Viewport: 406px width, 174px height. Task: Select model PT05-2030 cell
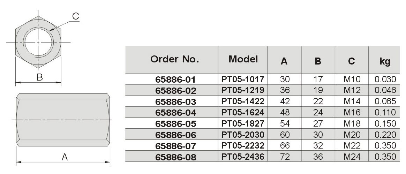click(243, 135)
